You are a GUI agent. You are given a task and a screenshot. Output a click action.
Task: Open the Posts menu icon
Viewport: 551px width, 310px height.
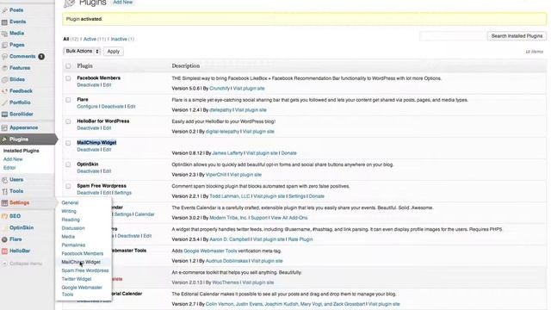[x=4, y=10]
